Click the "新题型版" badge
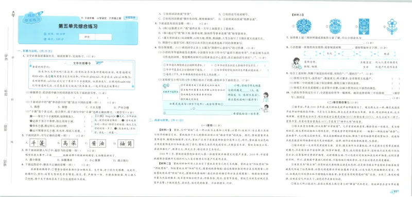412x197 pixels. [x=131, y=17]
